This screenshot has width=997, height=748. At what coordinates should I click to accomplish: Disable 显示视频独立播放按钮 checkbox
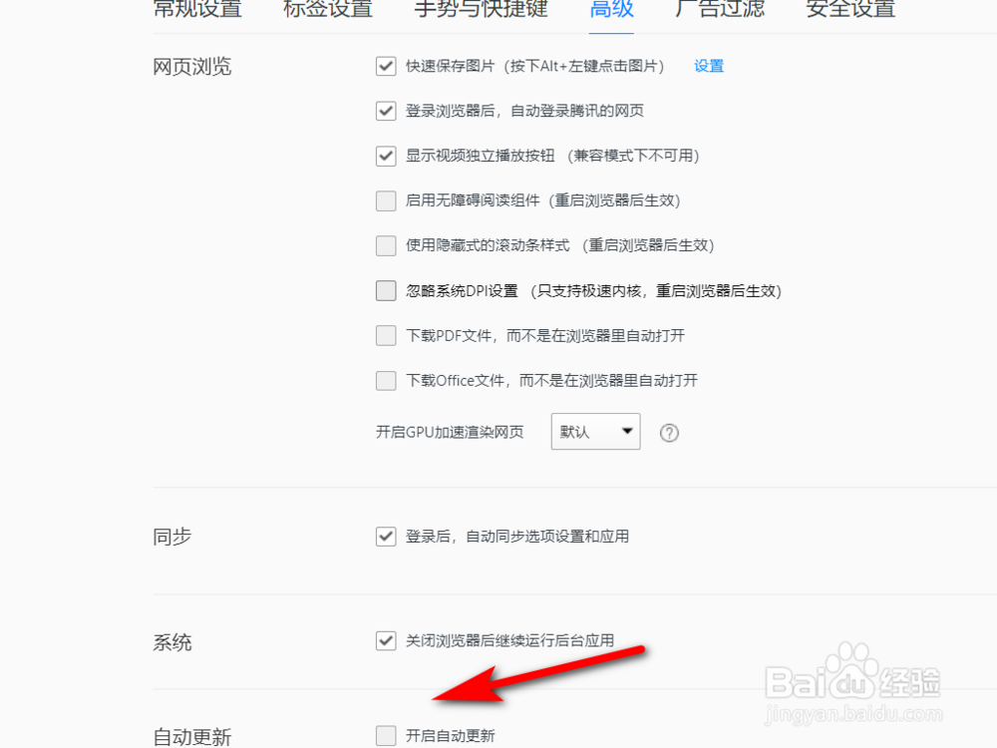[386, 156]
